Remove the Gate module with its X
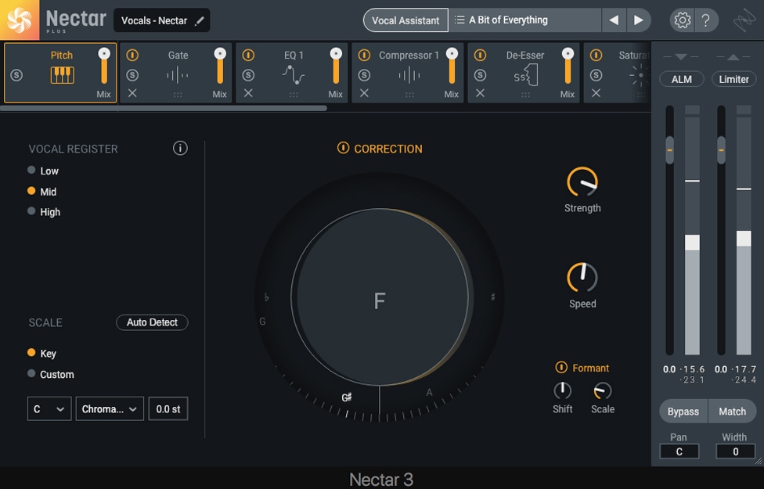764x489 pixels. [x=132, y=93]
